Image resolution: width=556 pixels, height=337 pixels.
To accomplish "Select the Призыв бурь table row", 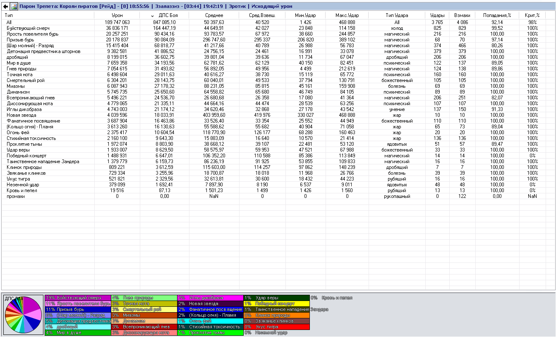I will tap(278, 40).
